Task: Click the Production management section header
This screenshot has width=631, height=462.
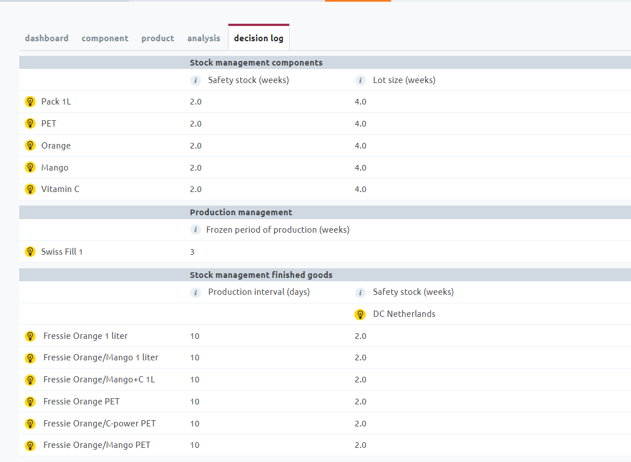Action: [x=241, y=212]
